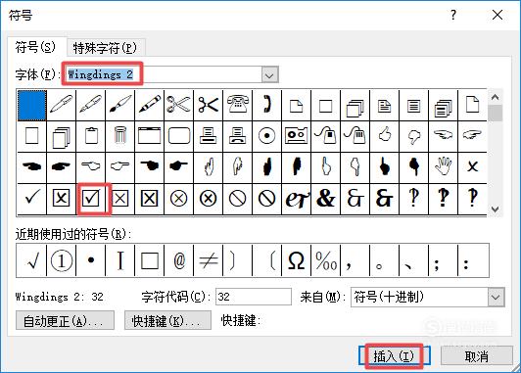The image size is (521, 373).
Task: Close the 符号 dialog window
Action: click(497, 15)
